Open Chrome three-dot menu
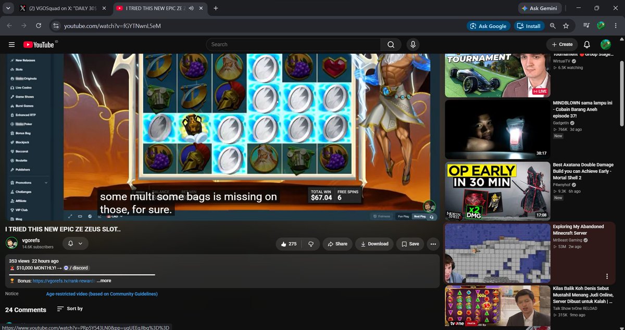Viewport: 625px width, 330px height. pos(615,26)
